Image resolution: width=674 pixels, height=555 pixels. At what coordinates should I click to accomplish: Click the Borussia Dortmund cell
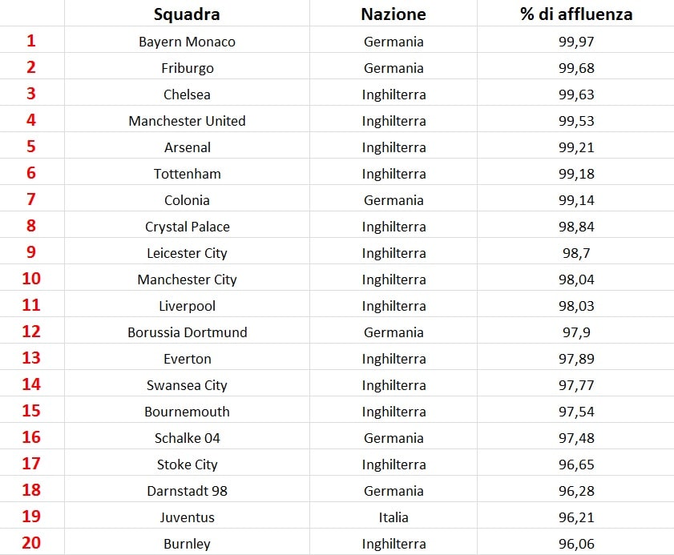[187, 332]
